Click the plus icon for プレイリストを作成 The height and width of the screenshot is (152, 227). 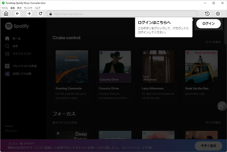coord(7,66)
